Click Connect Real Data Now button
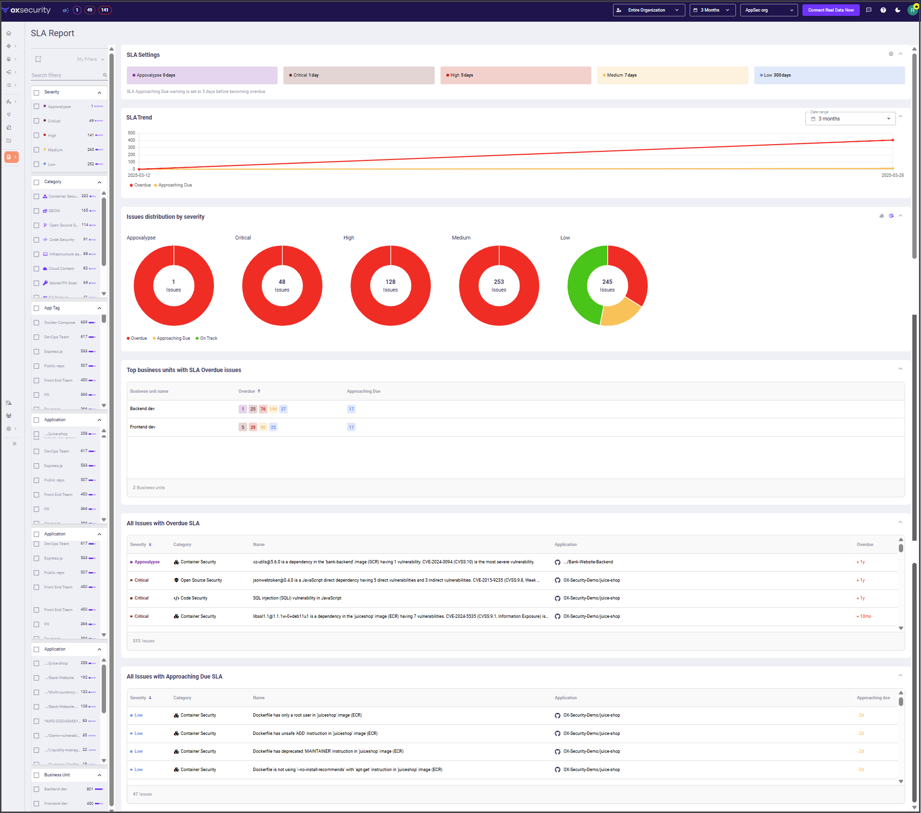The height and width of the screenshot is (813, 921). (830, 10)
